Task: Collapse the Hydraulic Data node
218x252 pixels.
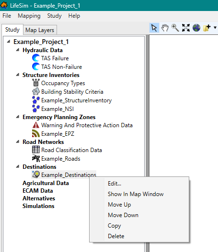Action: [18, 50]
